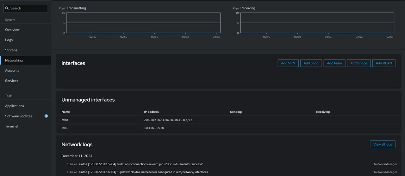Open Software updates page
This screenshot has width=405, height=176.
[x=26, y=116]
